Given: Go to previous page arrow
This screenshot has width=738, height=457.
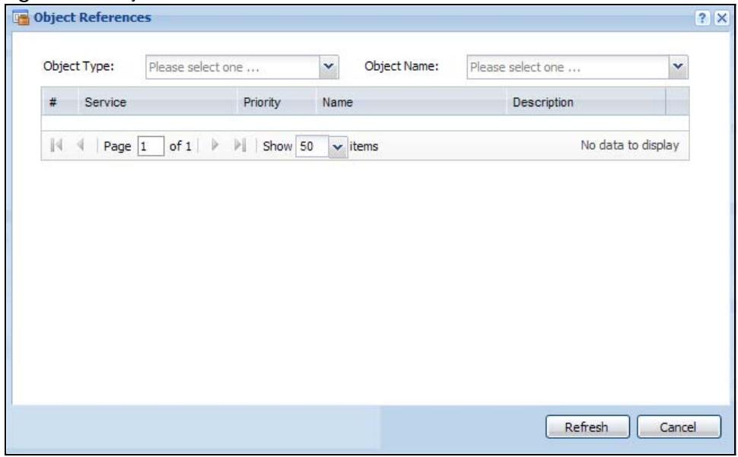Looking at the screenshot, I should [x=81, y=146].
